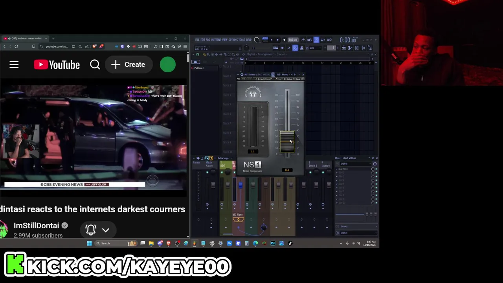Open the Playlist view icon in FL toolbar
Viewport: 503px width, 283px height.
(x=343, y=48)
